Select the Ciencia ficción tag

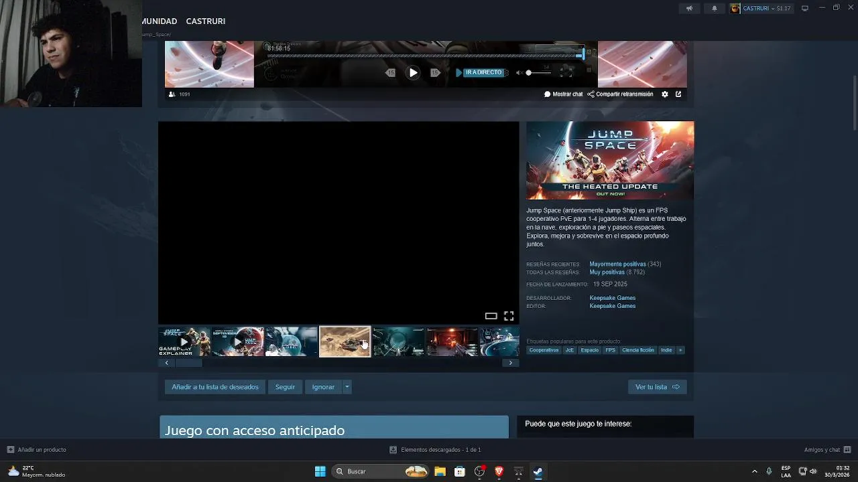[x=638, y=350]
